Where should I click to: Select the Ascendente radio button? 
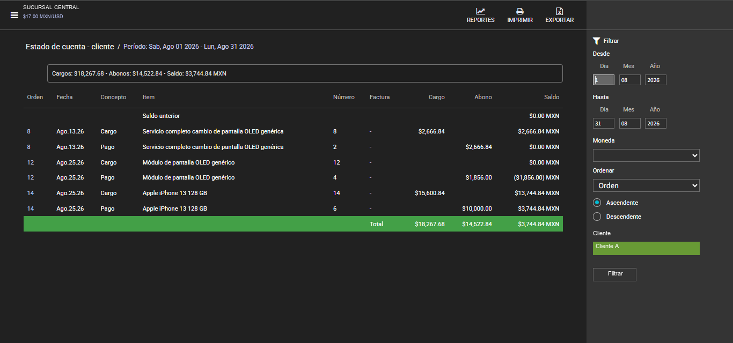[597, 203]
